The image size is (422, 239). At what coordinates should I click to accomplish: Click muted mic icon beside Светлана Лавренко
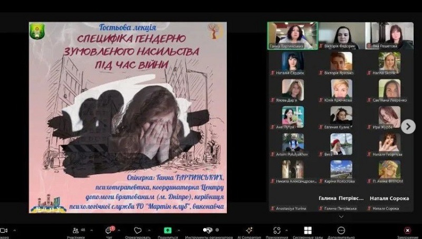(370, 100)
